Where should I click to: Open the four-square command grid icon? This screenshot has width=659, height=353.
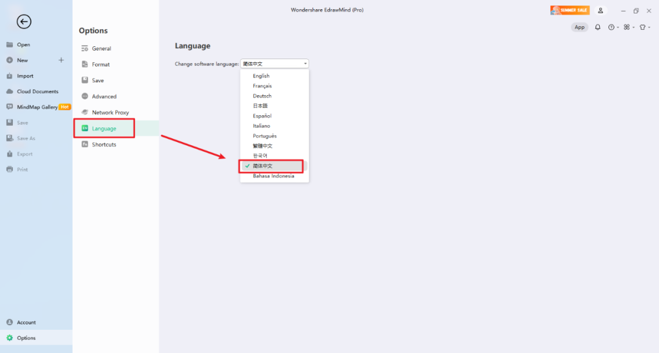(627, 27)
